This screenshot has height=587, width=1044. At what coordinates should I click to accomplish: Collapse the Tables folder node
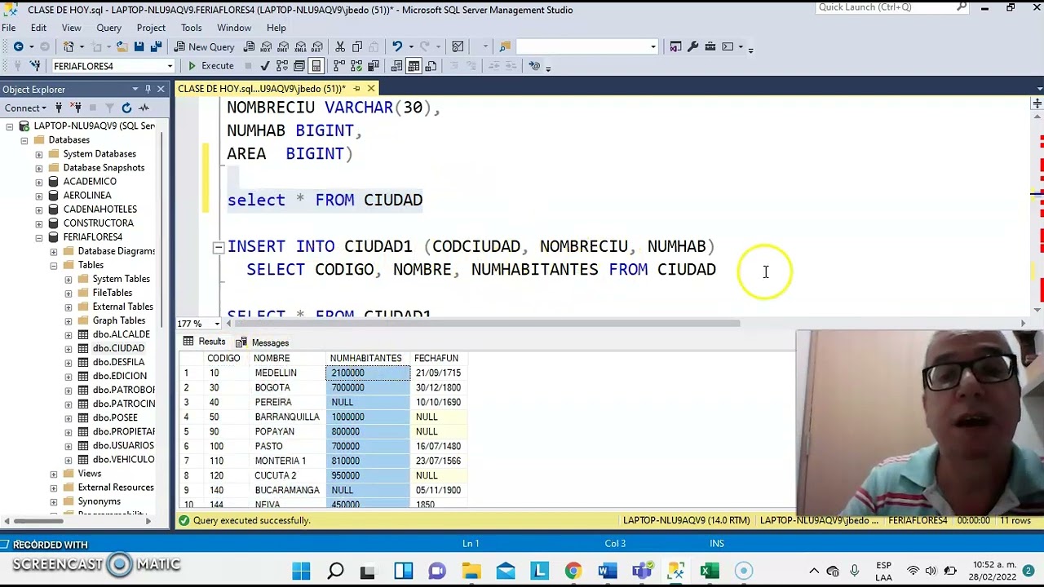(x=54, y=265)
